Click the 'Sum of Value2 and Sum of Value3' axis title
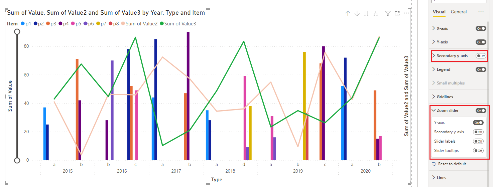 [x=406, y=96]
